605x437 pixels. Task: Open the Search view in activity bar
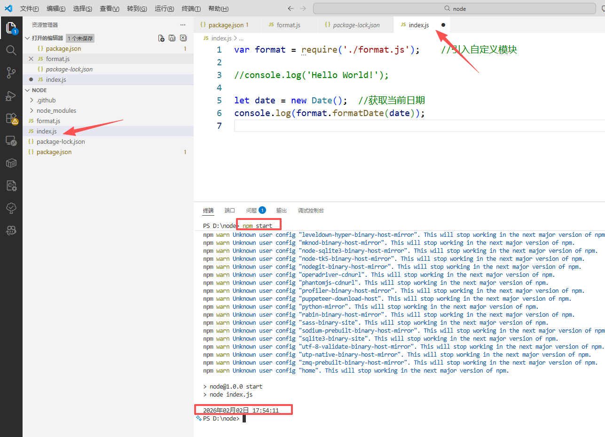coord(11,50)
